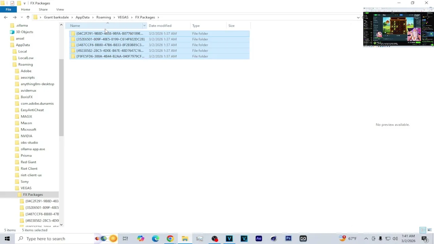Screen dimensions: 434x244
Task: Open After Effects from taskbar
Action: click(x=259, y=239)
